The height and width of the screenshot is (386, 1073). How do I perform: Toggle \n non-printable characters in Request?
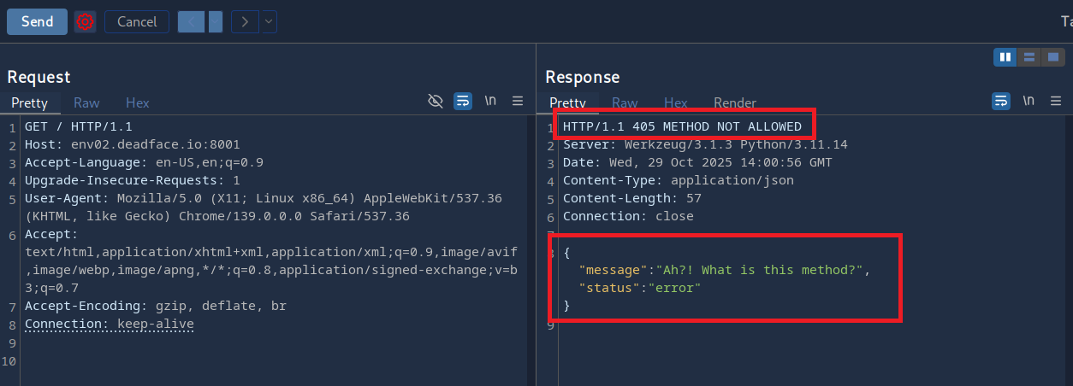490,101
